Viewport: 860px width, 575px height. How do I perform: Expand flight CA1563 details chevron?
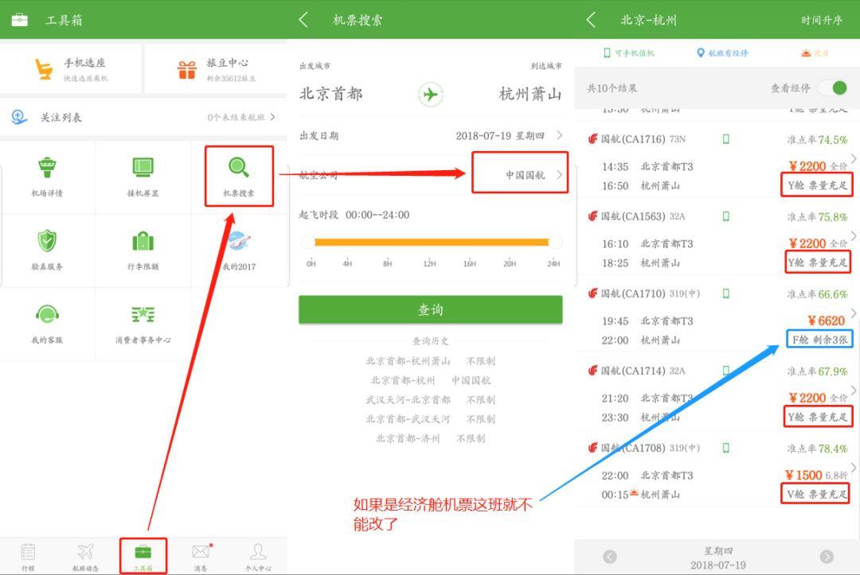coord(854,236)
